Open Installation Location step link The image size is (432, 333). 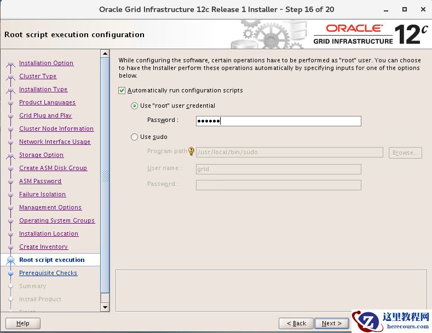(x=49, y=233)
